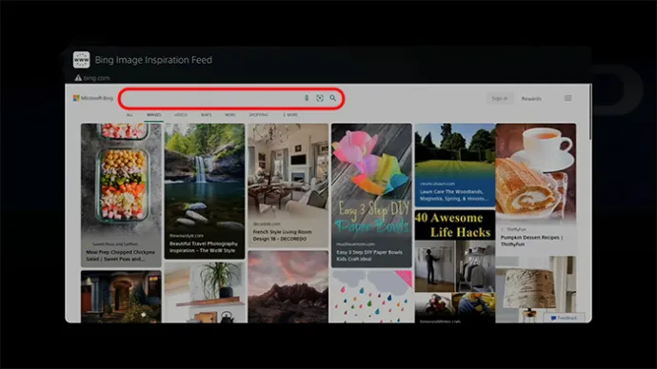Click the www browser page icon
The image size is (657, 369).
pyautogui.click(x=81, y=60)
